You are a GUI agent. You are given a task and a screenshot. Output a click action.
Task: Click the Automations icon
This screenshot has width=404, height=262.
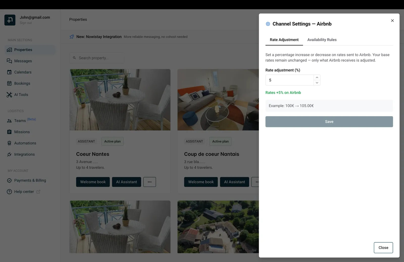[9, 143]
